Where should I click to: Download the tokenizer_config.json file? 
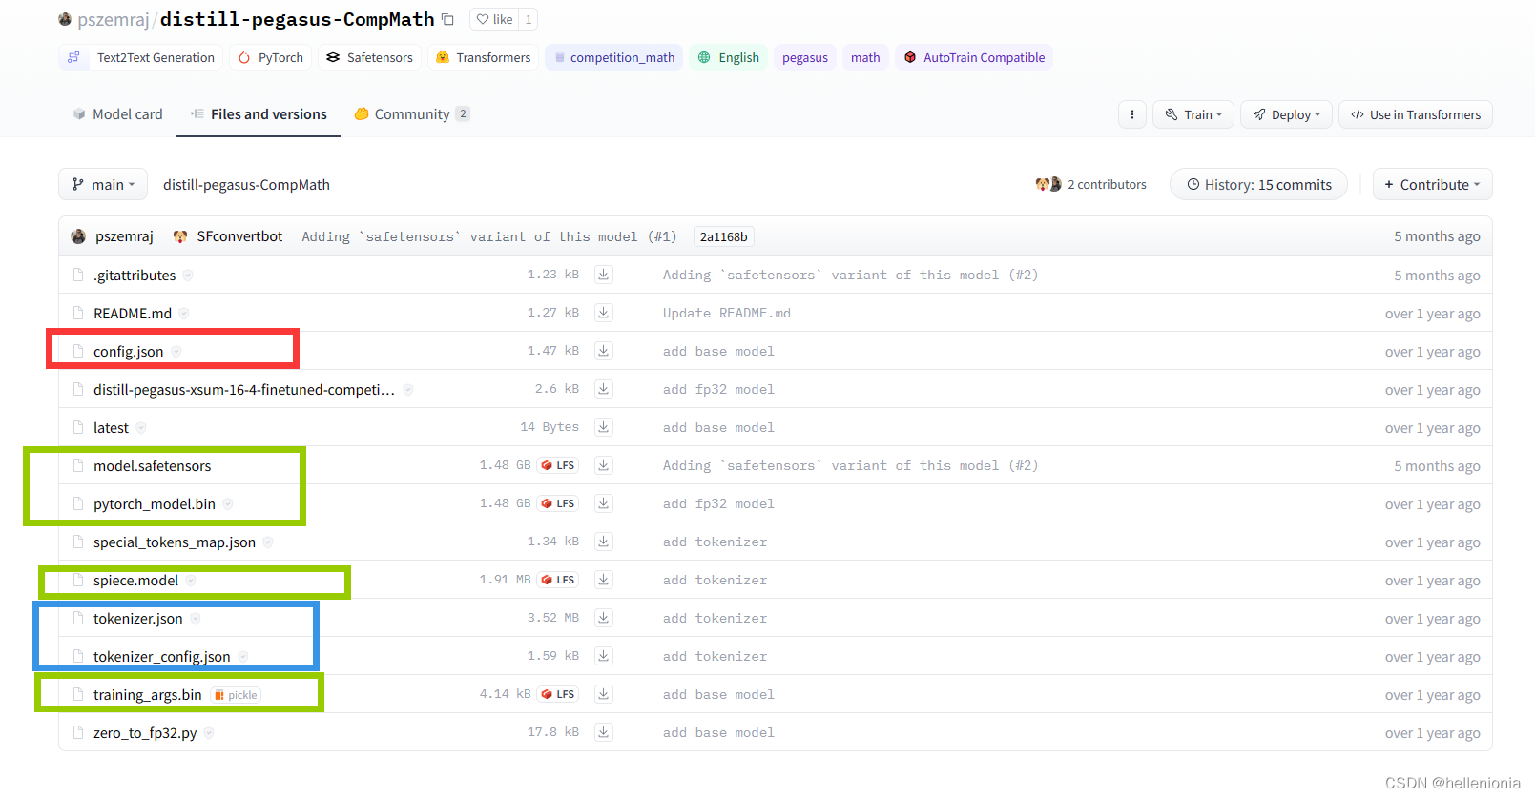(x=604, y=656)
